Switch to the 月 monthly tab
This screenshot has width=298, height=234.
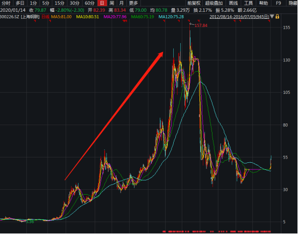tap(121, 3)
